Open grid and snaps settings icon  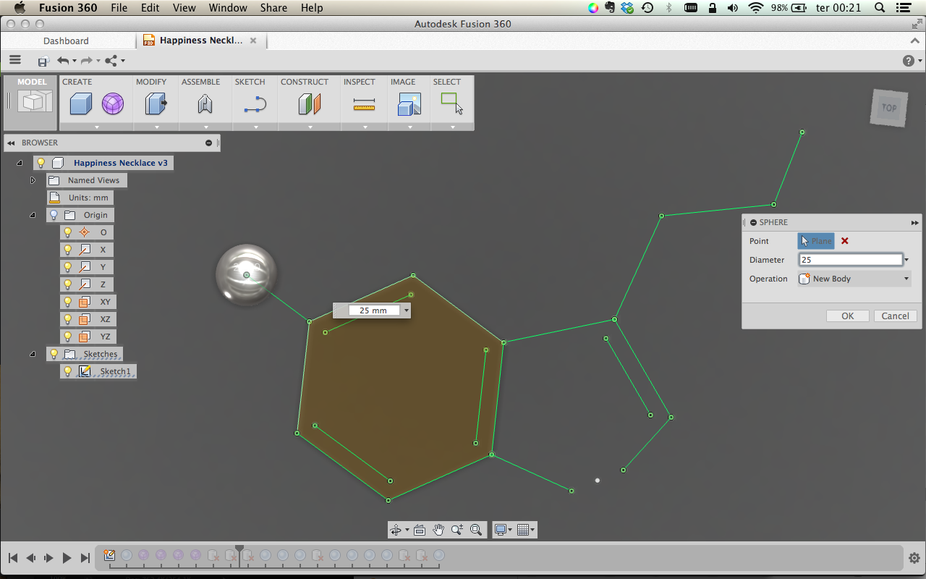(x=523, y=530)
